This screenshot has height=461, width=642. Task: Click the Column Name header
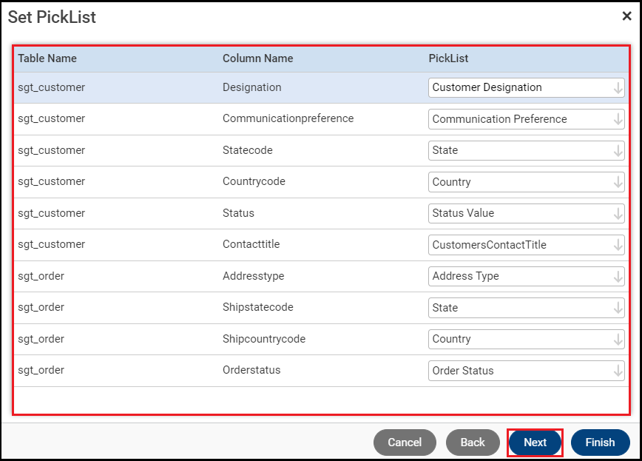pyautogui.click(x=257, y=58)
